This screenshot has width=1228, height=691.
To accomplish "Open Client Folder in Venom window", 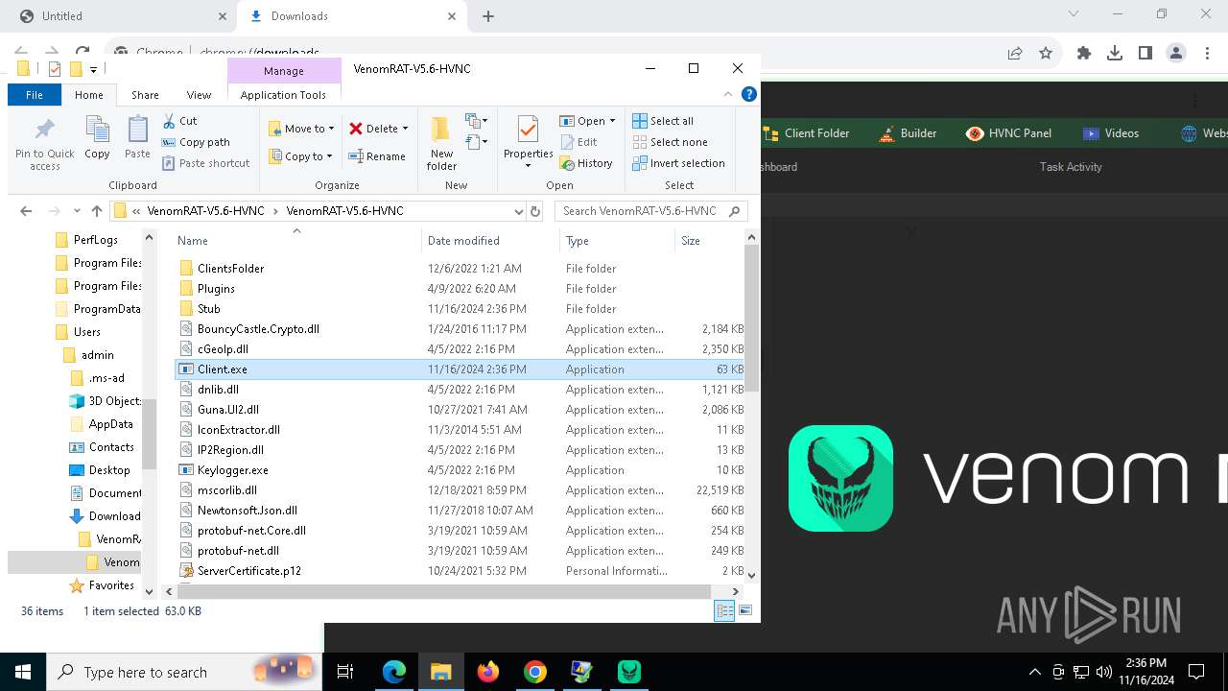I will (x=807, y=133).
